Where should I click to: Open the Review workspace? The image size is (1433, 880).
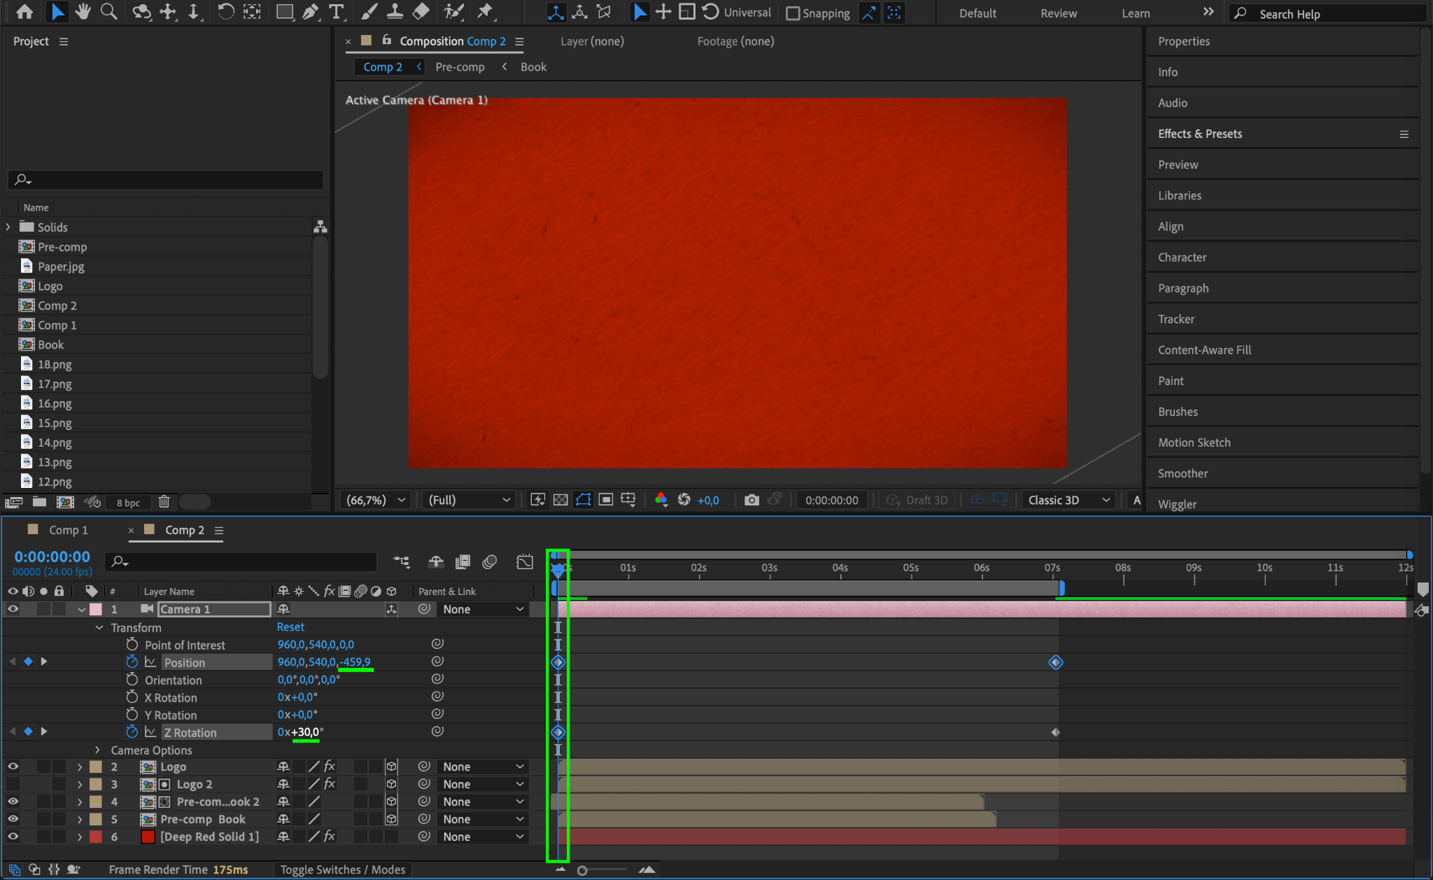(1058, 13)
